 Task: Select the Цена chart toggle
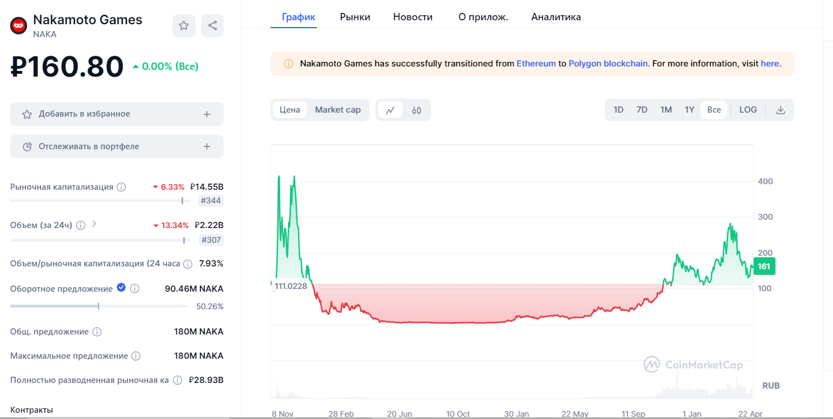(x=290, y=110)
